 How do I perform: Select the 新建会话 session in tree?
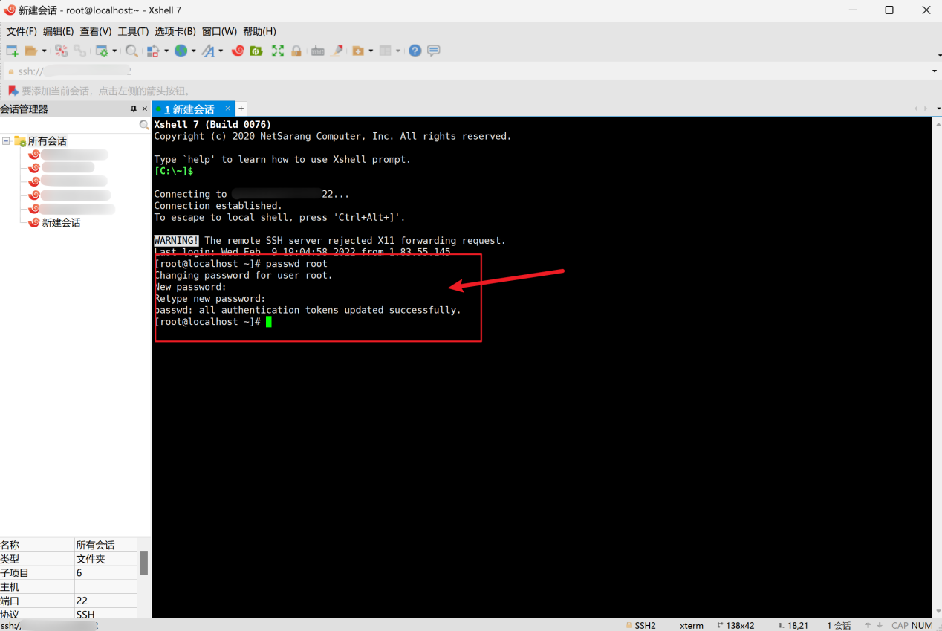click(x=61, y=222)
